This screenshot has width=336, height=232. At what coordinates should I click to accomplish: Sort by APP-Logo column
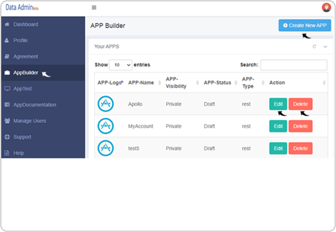pyautogui.click(x=110, y=83)
